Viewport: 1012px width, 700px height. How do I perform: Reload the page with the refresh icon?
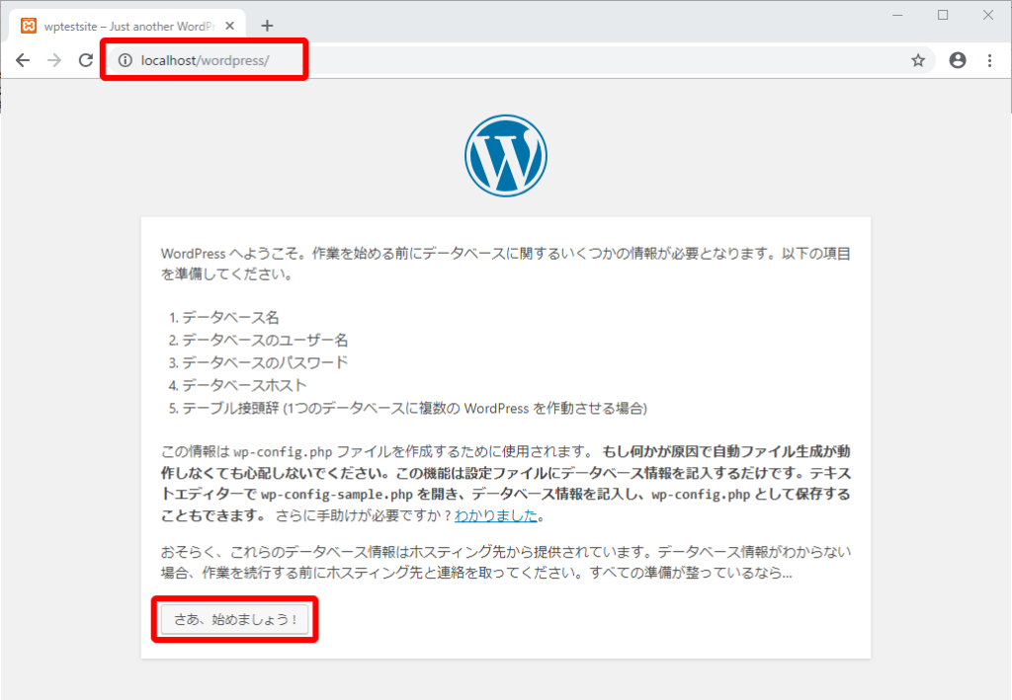pos(85,60)
